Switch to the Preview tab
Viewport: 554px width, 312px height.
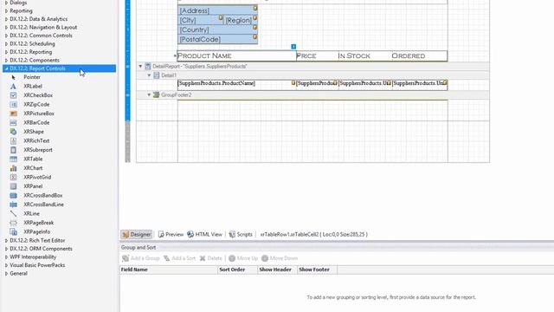[x=171, y=234]
